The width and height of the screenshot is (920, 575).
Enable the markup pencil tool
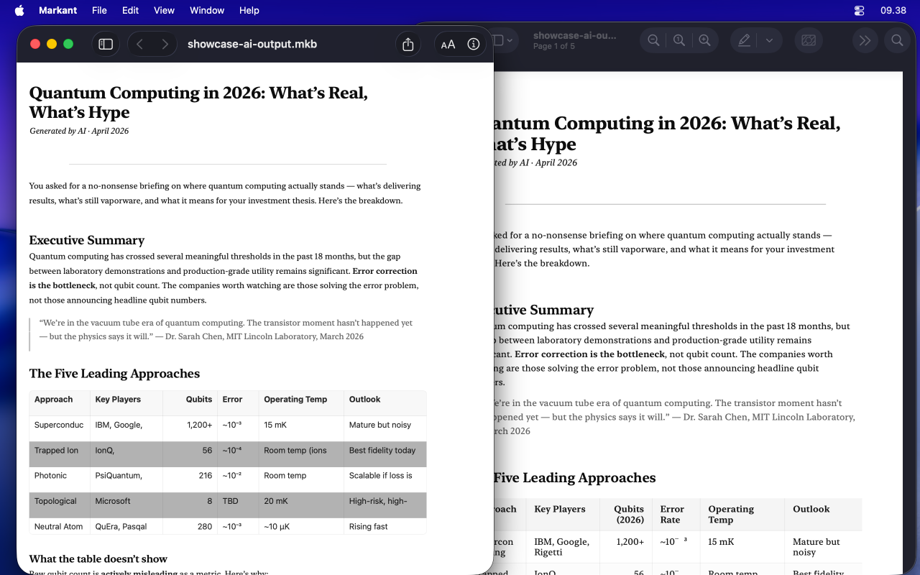point(744,40)
